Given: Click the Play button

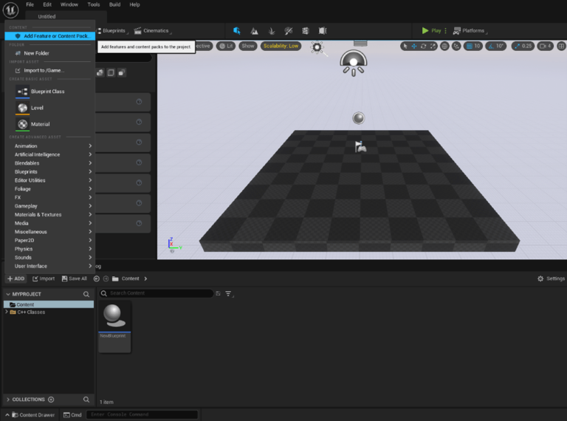Looking at the screenshot, I should [431, 31].
